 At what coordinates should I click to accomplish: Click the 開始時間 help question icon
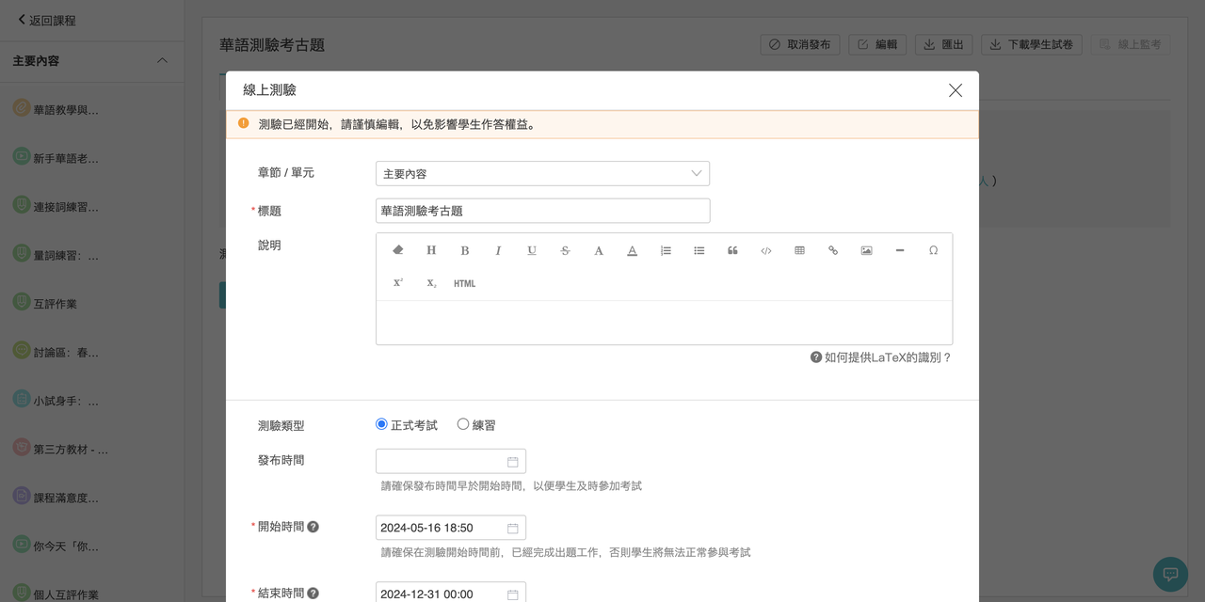point(313,527)
